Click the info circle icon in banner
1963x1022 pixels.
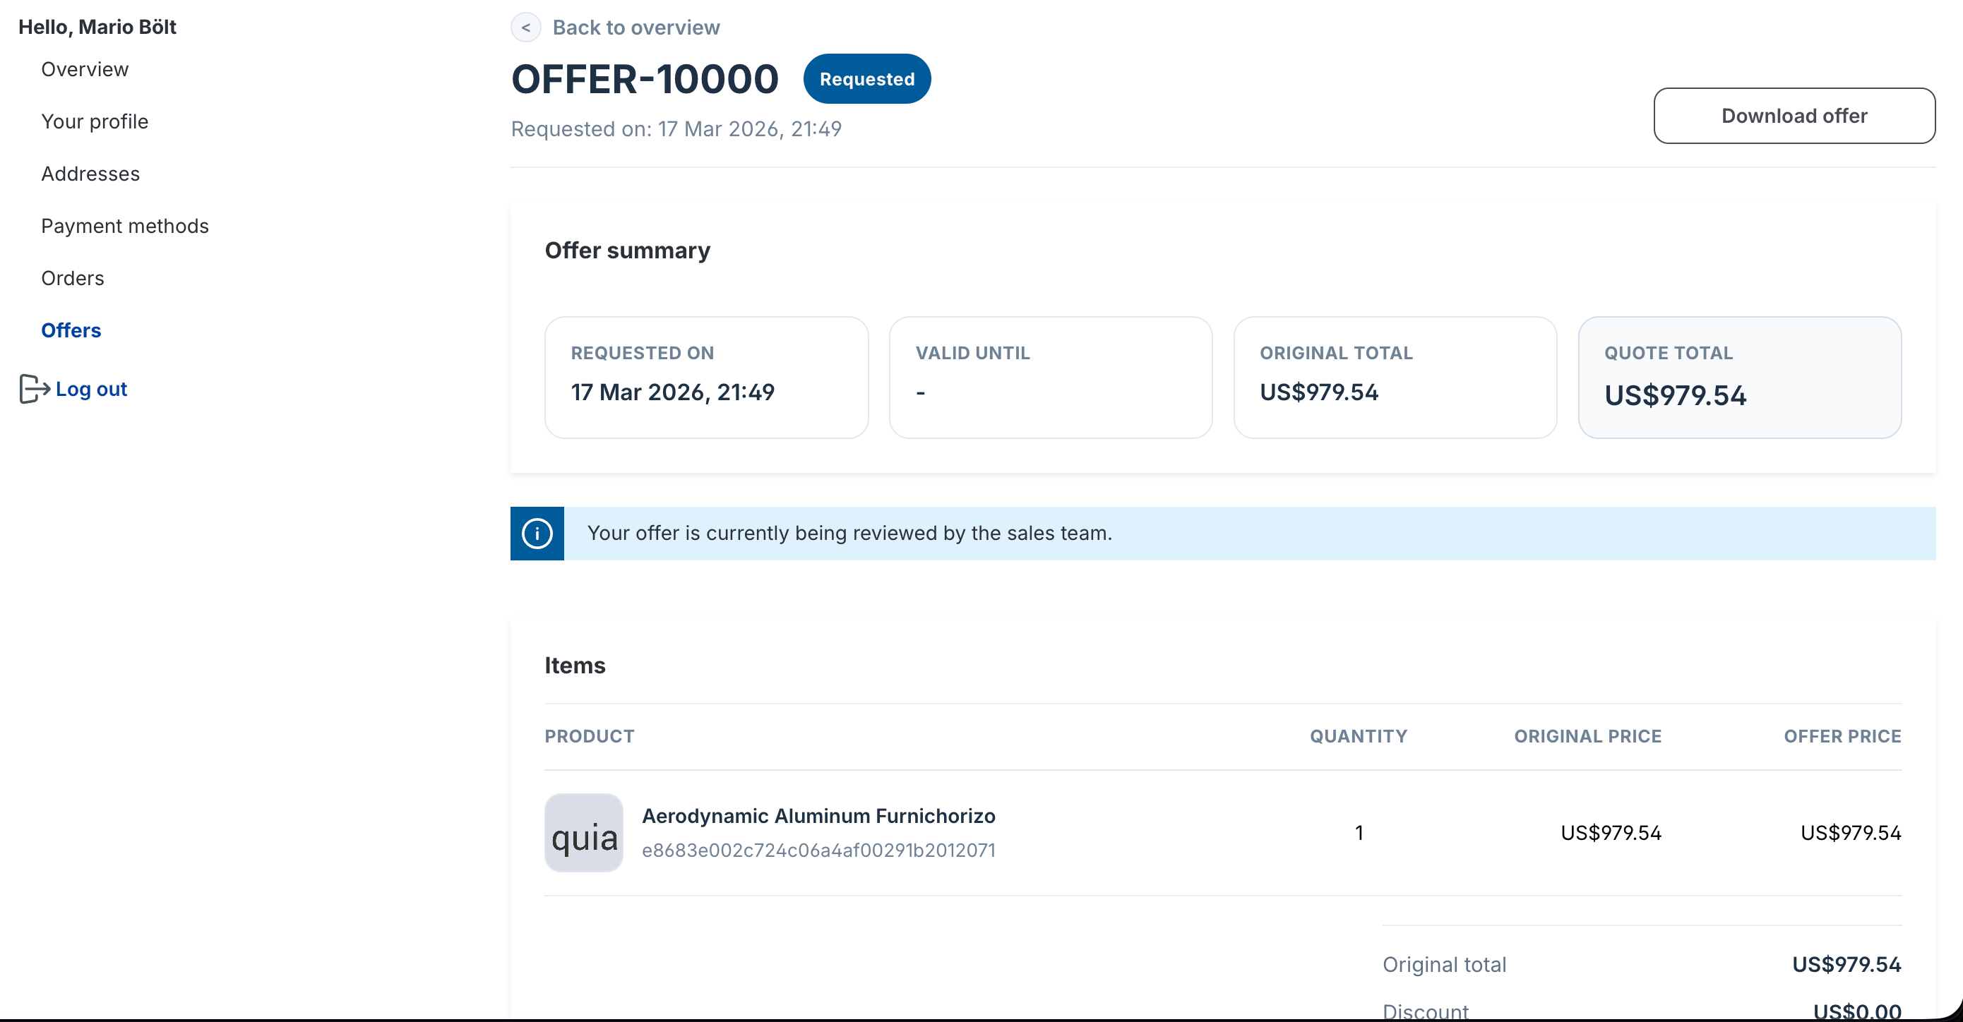(537, 533)
